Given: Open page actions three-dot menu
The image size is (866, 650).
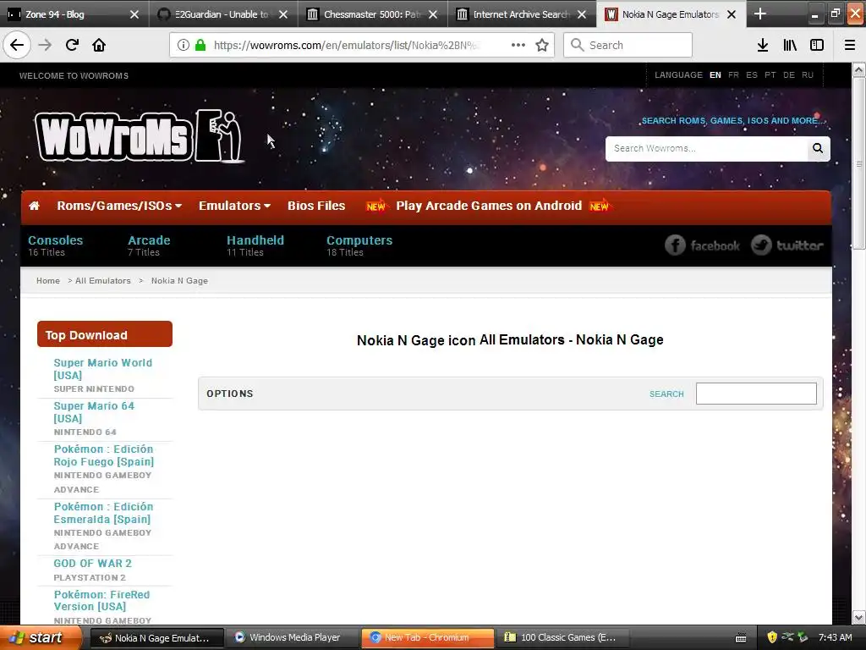Looking at the screenshot, I should click(x=518, y=45).
